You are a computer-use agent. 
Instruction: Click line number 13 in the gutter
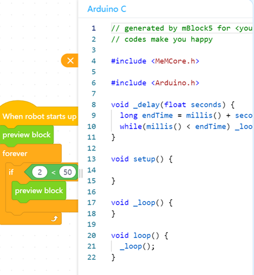click(92, 159)
